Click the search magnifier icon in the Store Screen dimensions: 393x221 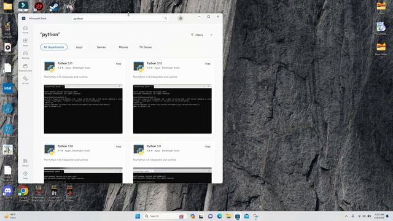pyautogui.click(x=166, y=18)
